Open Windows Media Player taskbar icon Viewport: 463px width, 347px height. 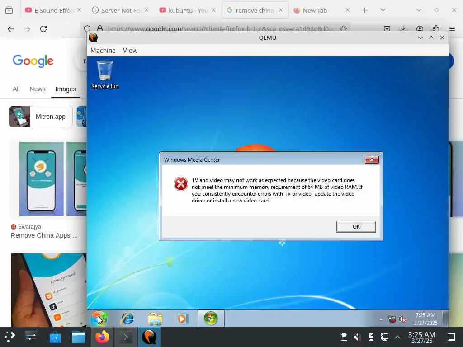click(182, 319)
